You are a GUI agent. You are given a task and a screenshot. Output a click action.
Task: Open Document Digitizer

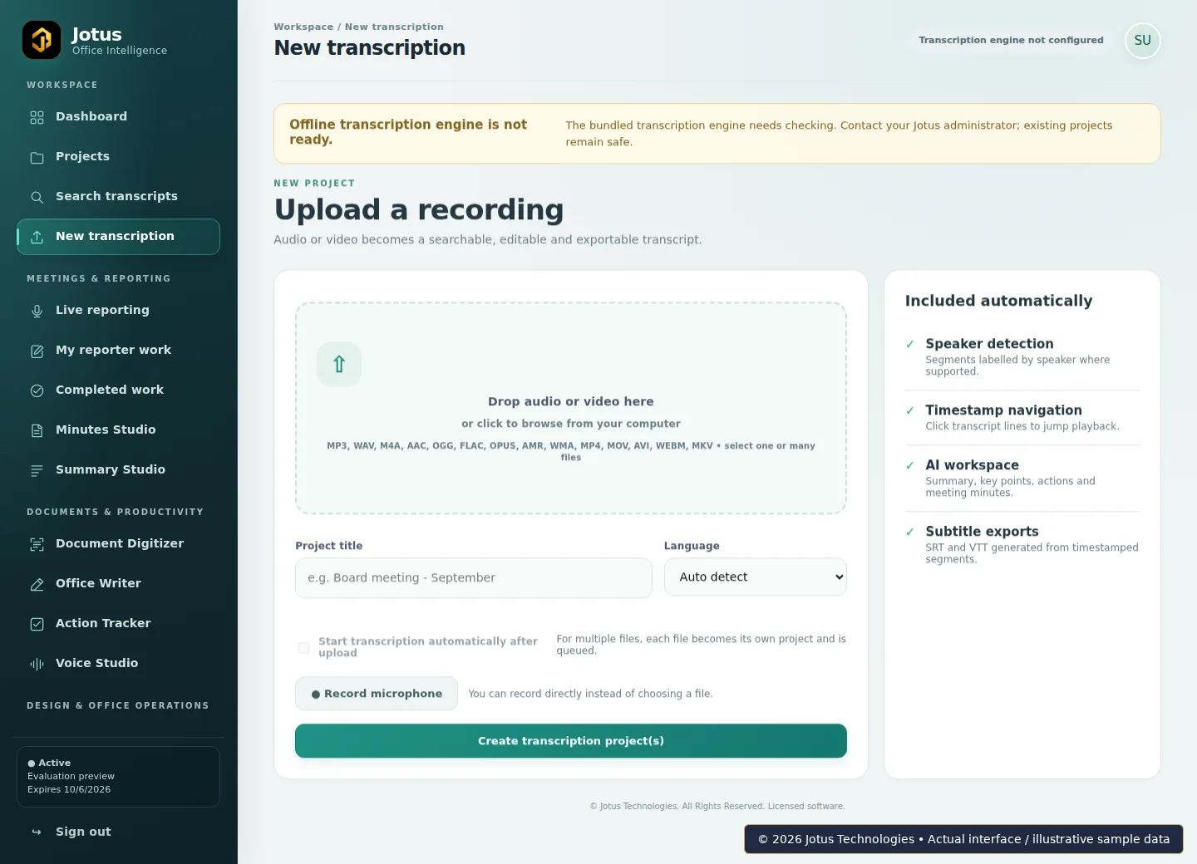(x=118, y=544)
